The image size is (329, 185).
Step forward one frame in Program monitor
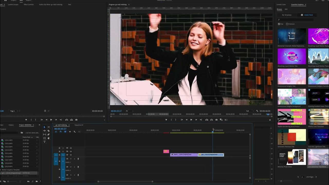(x=196, y=120)
